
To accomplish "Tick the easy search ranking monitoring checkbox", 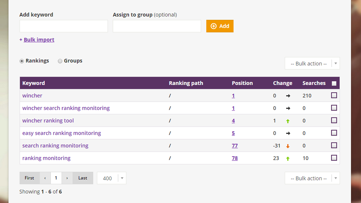I will pyautogui.click(x=334, y=133).
